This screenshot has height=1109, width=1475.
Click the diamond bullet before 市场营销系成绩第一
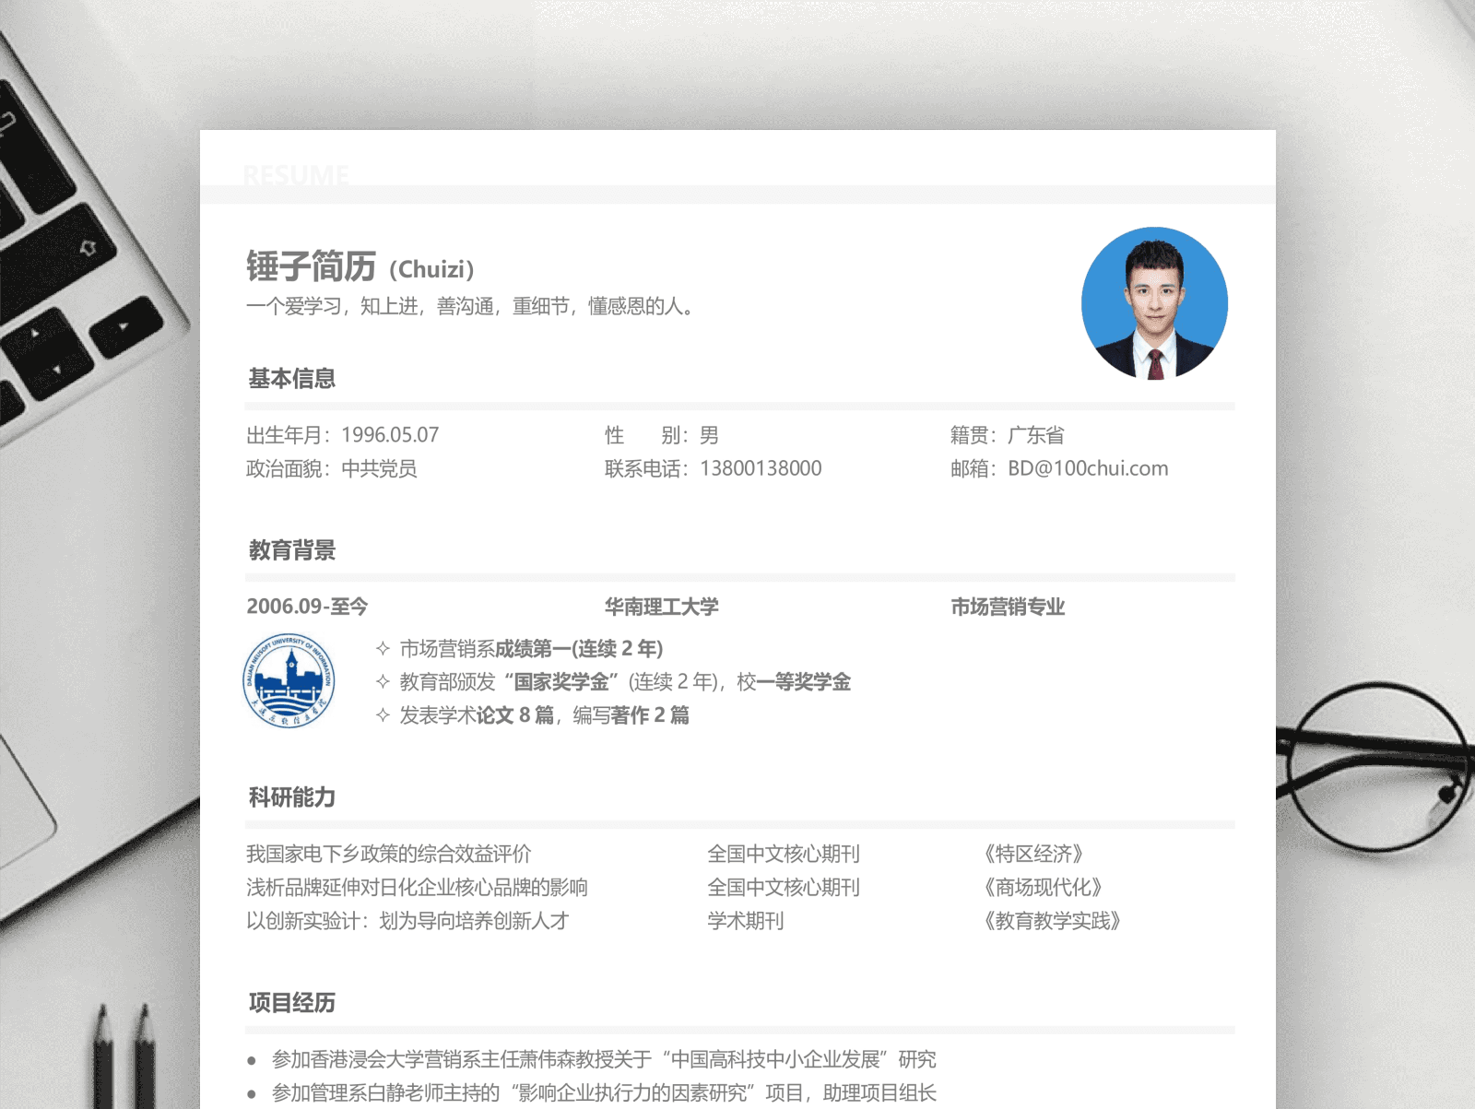click(383, 649)
